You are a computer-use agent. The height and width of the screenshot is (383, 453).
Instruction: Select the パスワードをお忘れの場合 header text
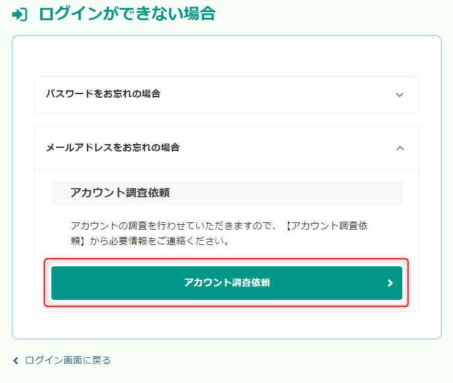[x=103, y=94]
